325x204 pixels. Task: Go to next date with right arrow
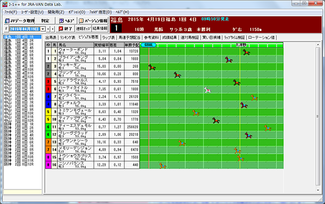(x=53, y=29)
